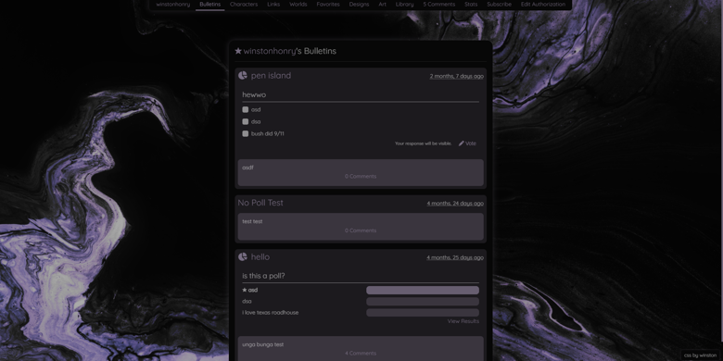
Task: Click the poll chart icon next to hello
Action: (243, 257)
